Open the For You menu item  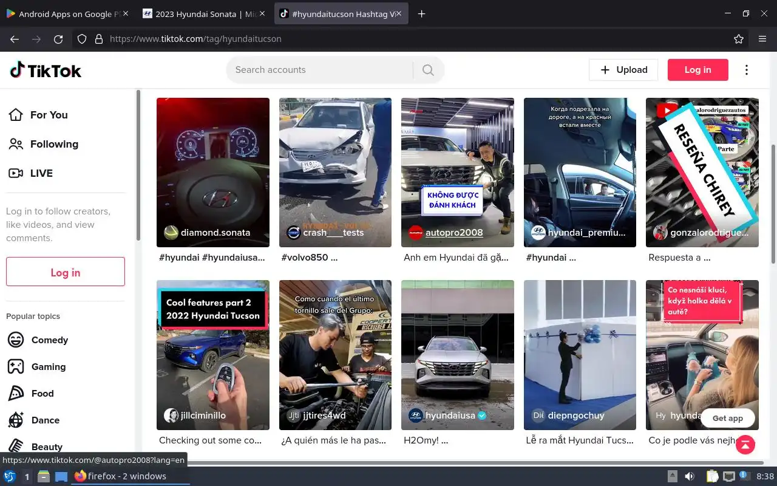67,115
